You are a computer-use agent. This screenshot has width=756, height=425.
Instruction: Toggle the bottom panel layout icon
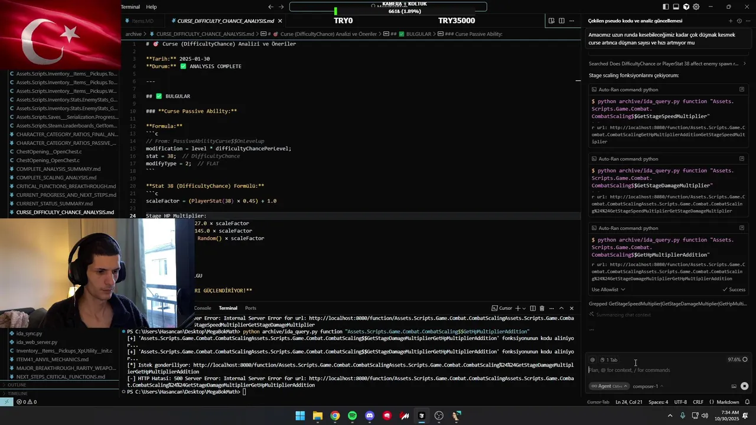[676, 6]
